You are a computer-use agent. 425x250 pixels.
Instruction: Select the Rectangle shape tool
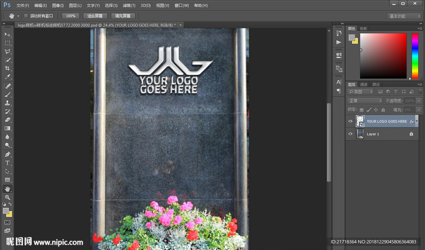pyautogui.click(x=7, y=180)
